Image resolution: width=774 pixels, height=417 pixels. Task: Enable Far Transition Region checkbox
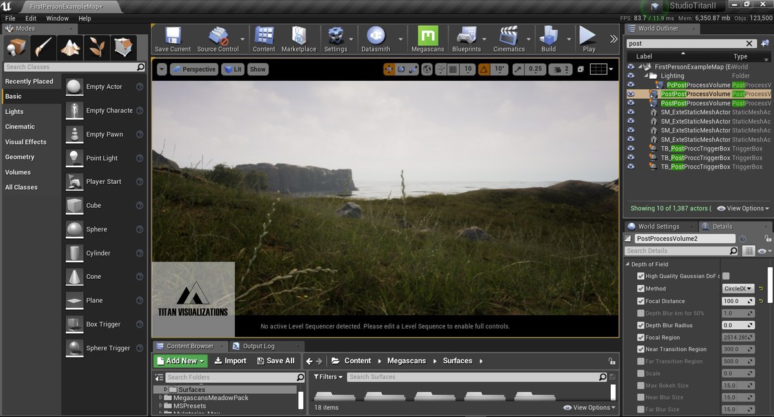[x=640, y=361]
